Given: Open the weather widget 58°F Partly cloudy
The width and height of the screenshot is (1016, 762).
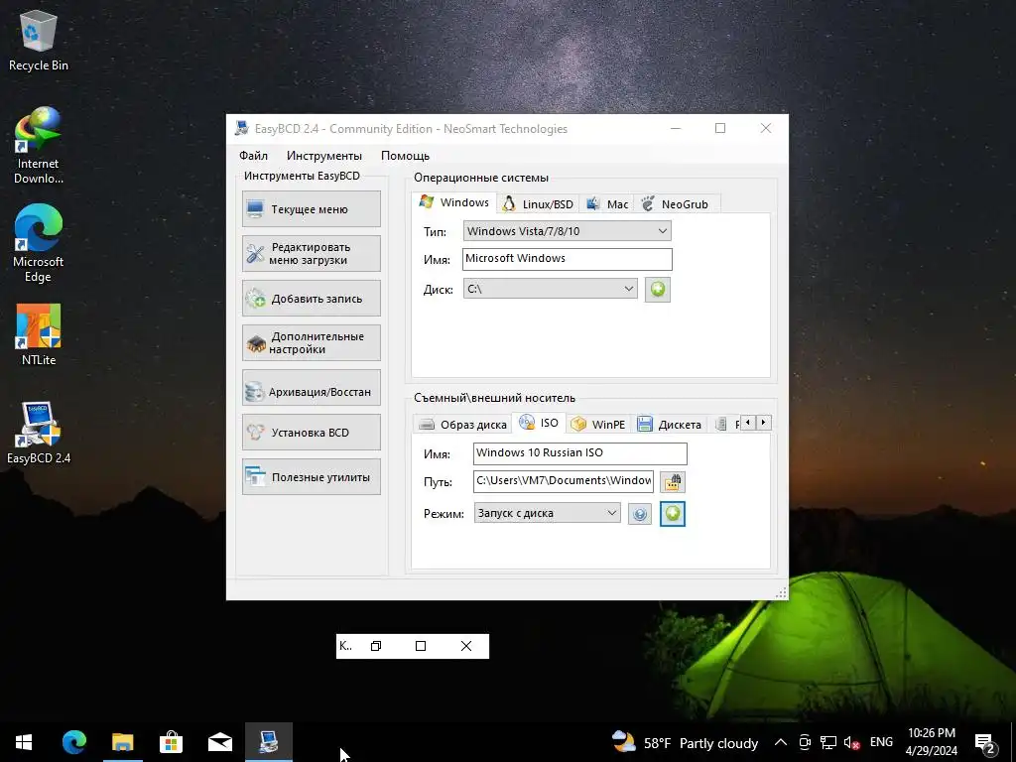Looking at the screenshot, I should [685, 742].
